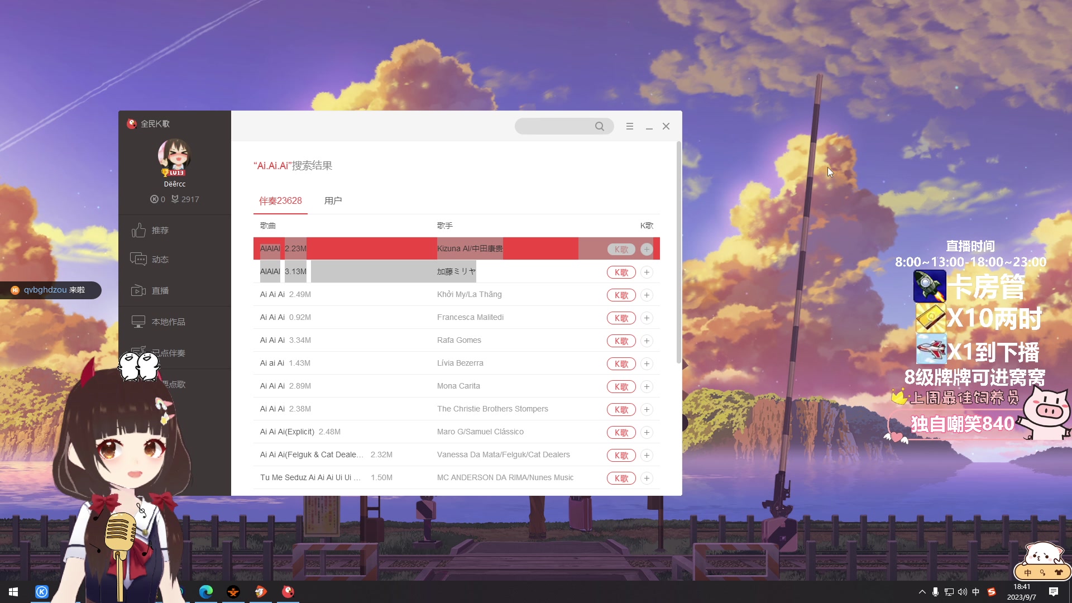Click K歌 button for Francesca Malitedi song
The height and width of the screenshot is (603, 1072).
621,318
